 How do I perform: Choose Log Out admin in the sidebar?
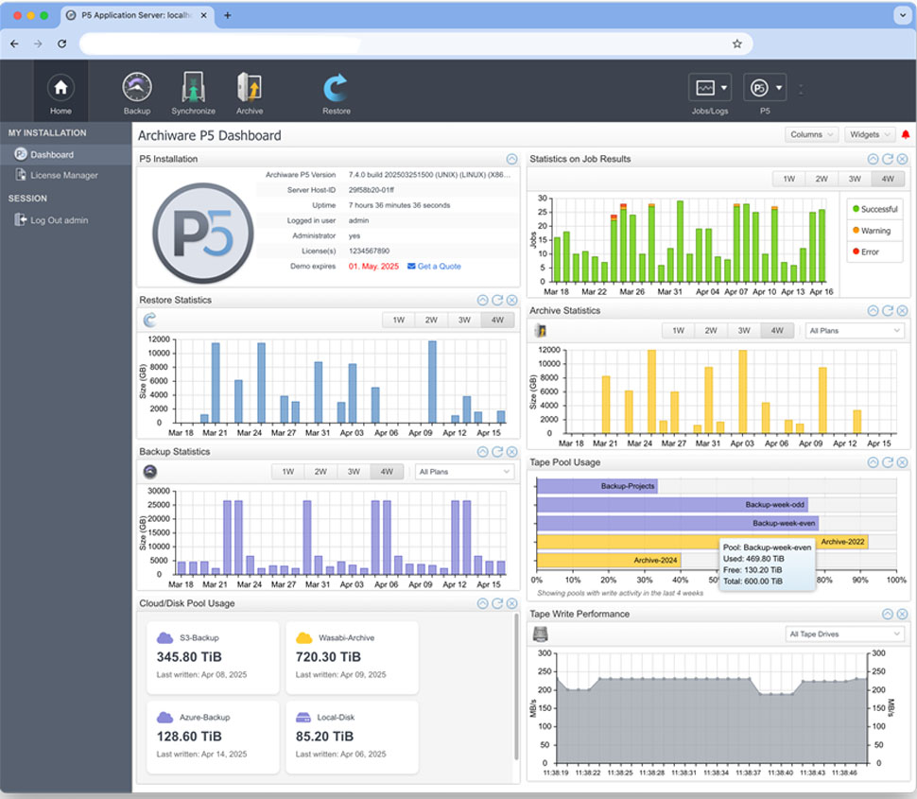[65, 220]
